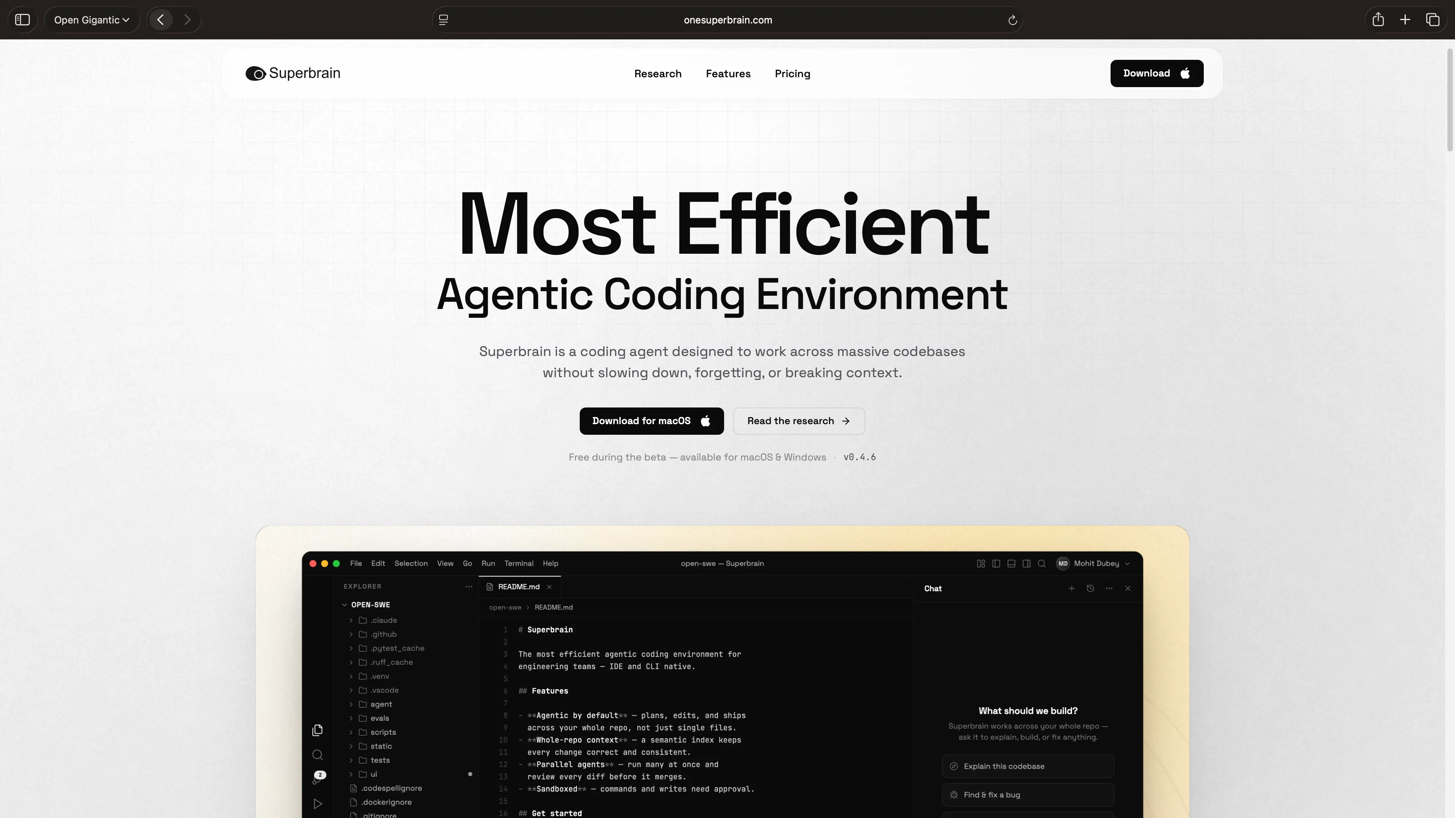
Task: Open the Terminal menu
Action: (x=518, y=564)
